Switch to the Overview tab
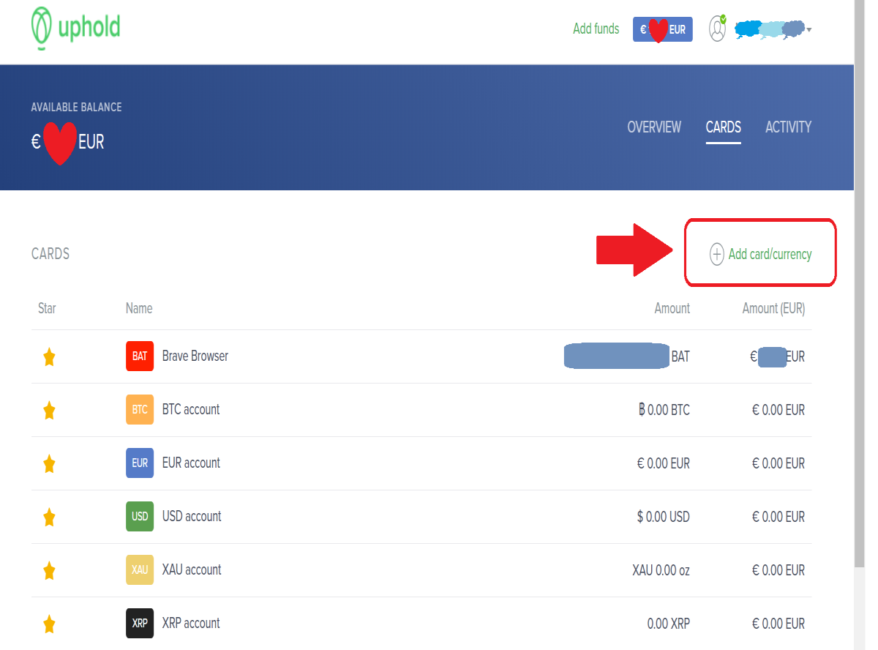 click(x=654, y=127)
